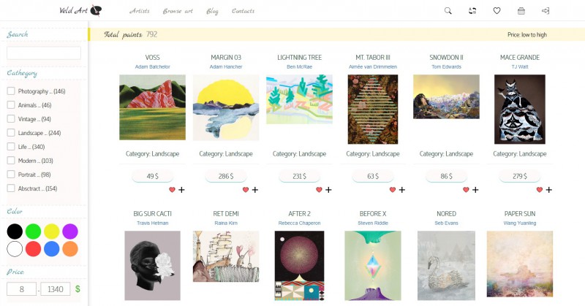Open the shopping basket icon

(x=521, y=11)
